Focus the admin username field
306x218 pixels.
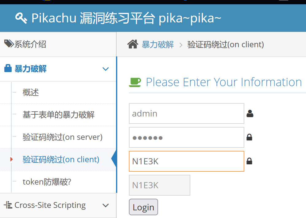coord(186,113)
